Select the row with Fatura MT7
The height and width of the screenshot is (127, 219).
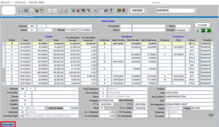(192, 76)
